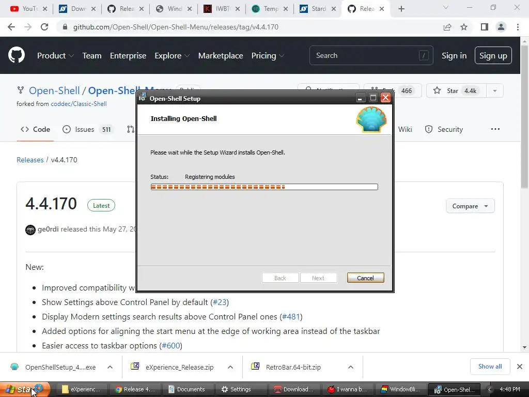This screenshot has width=529, height=397.
Task: Cancel the Open-Shell installation
Action: [x=365, y=278]
